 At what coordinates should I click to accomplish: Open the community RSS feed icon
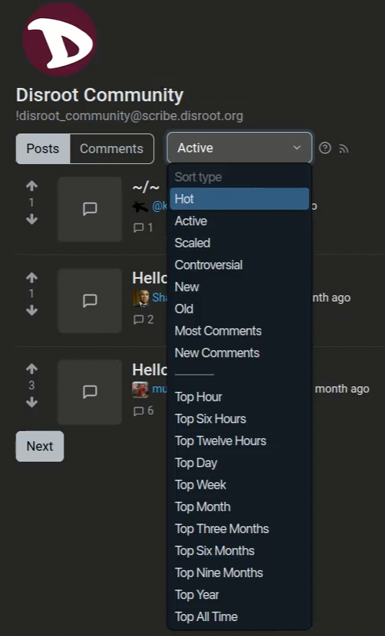pos(343,149)
